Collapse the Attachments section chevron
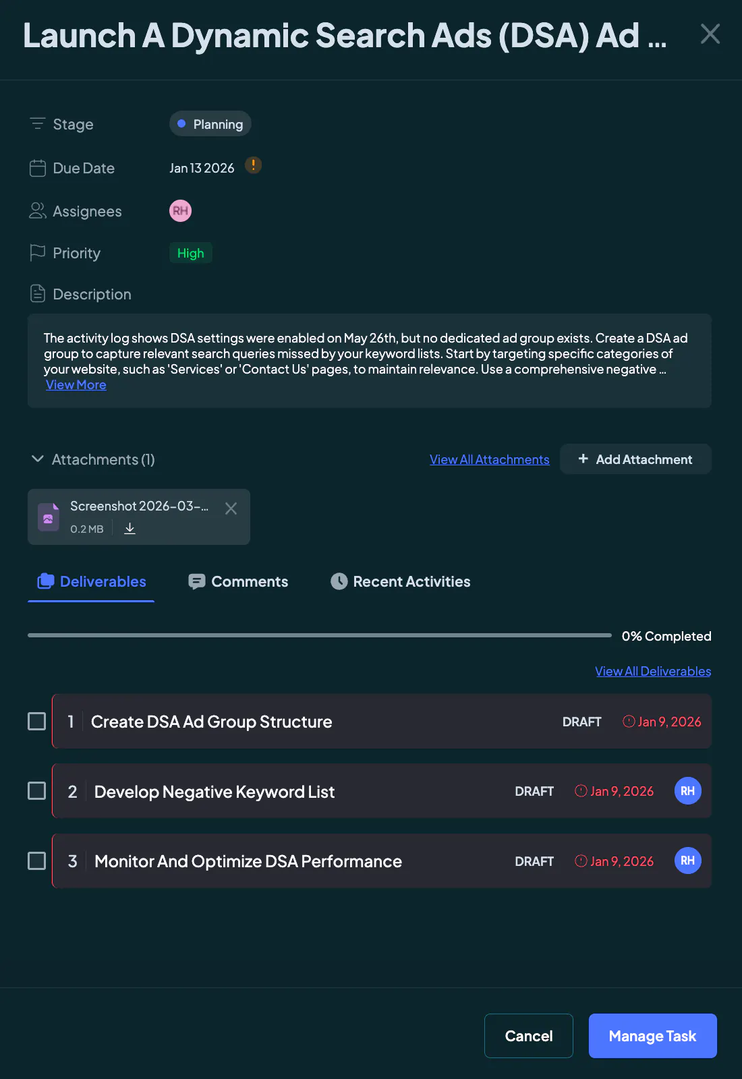 pyautogui.click(x=38, y=459)
